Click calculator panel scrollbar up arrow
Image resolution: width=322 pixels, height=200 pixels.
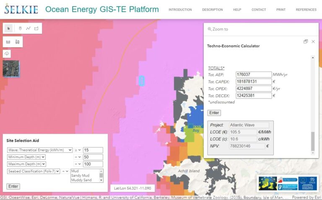point(313,57)
